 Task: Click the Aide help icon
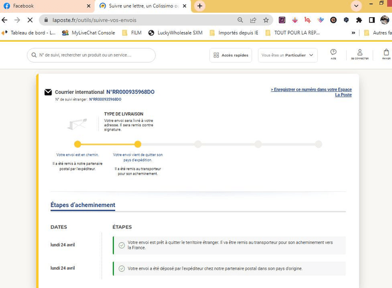333,54
